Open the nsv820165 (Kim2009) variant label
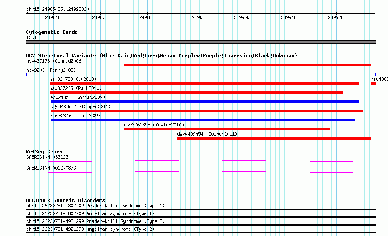 point(75,116)
